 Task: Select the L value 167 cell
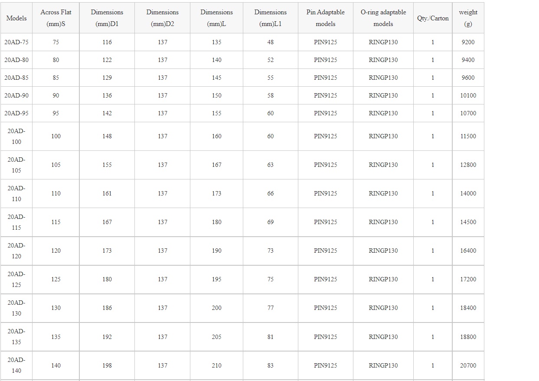click(217, 165)
